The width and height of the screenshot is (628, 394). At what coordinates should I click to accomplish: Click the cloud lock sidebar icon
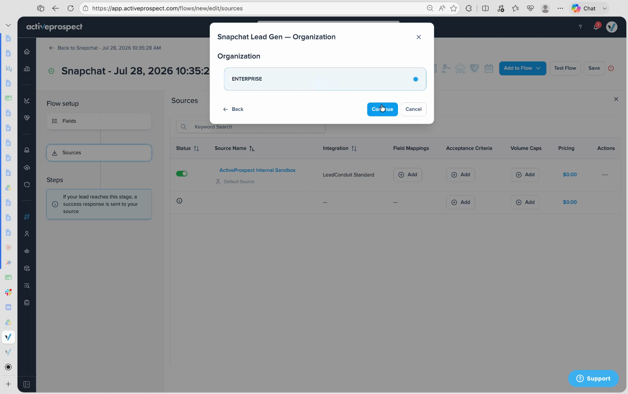27,168
